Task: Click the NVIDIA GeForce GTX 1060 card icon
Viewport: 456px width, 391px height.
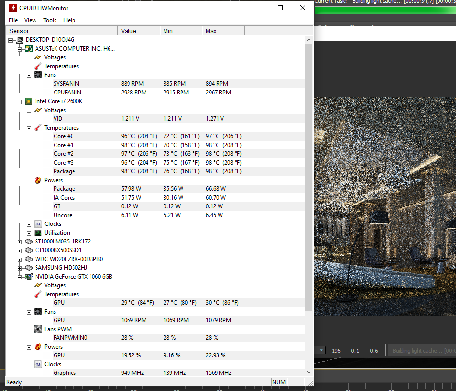Action: tap(29, 277)
